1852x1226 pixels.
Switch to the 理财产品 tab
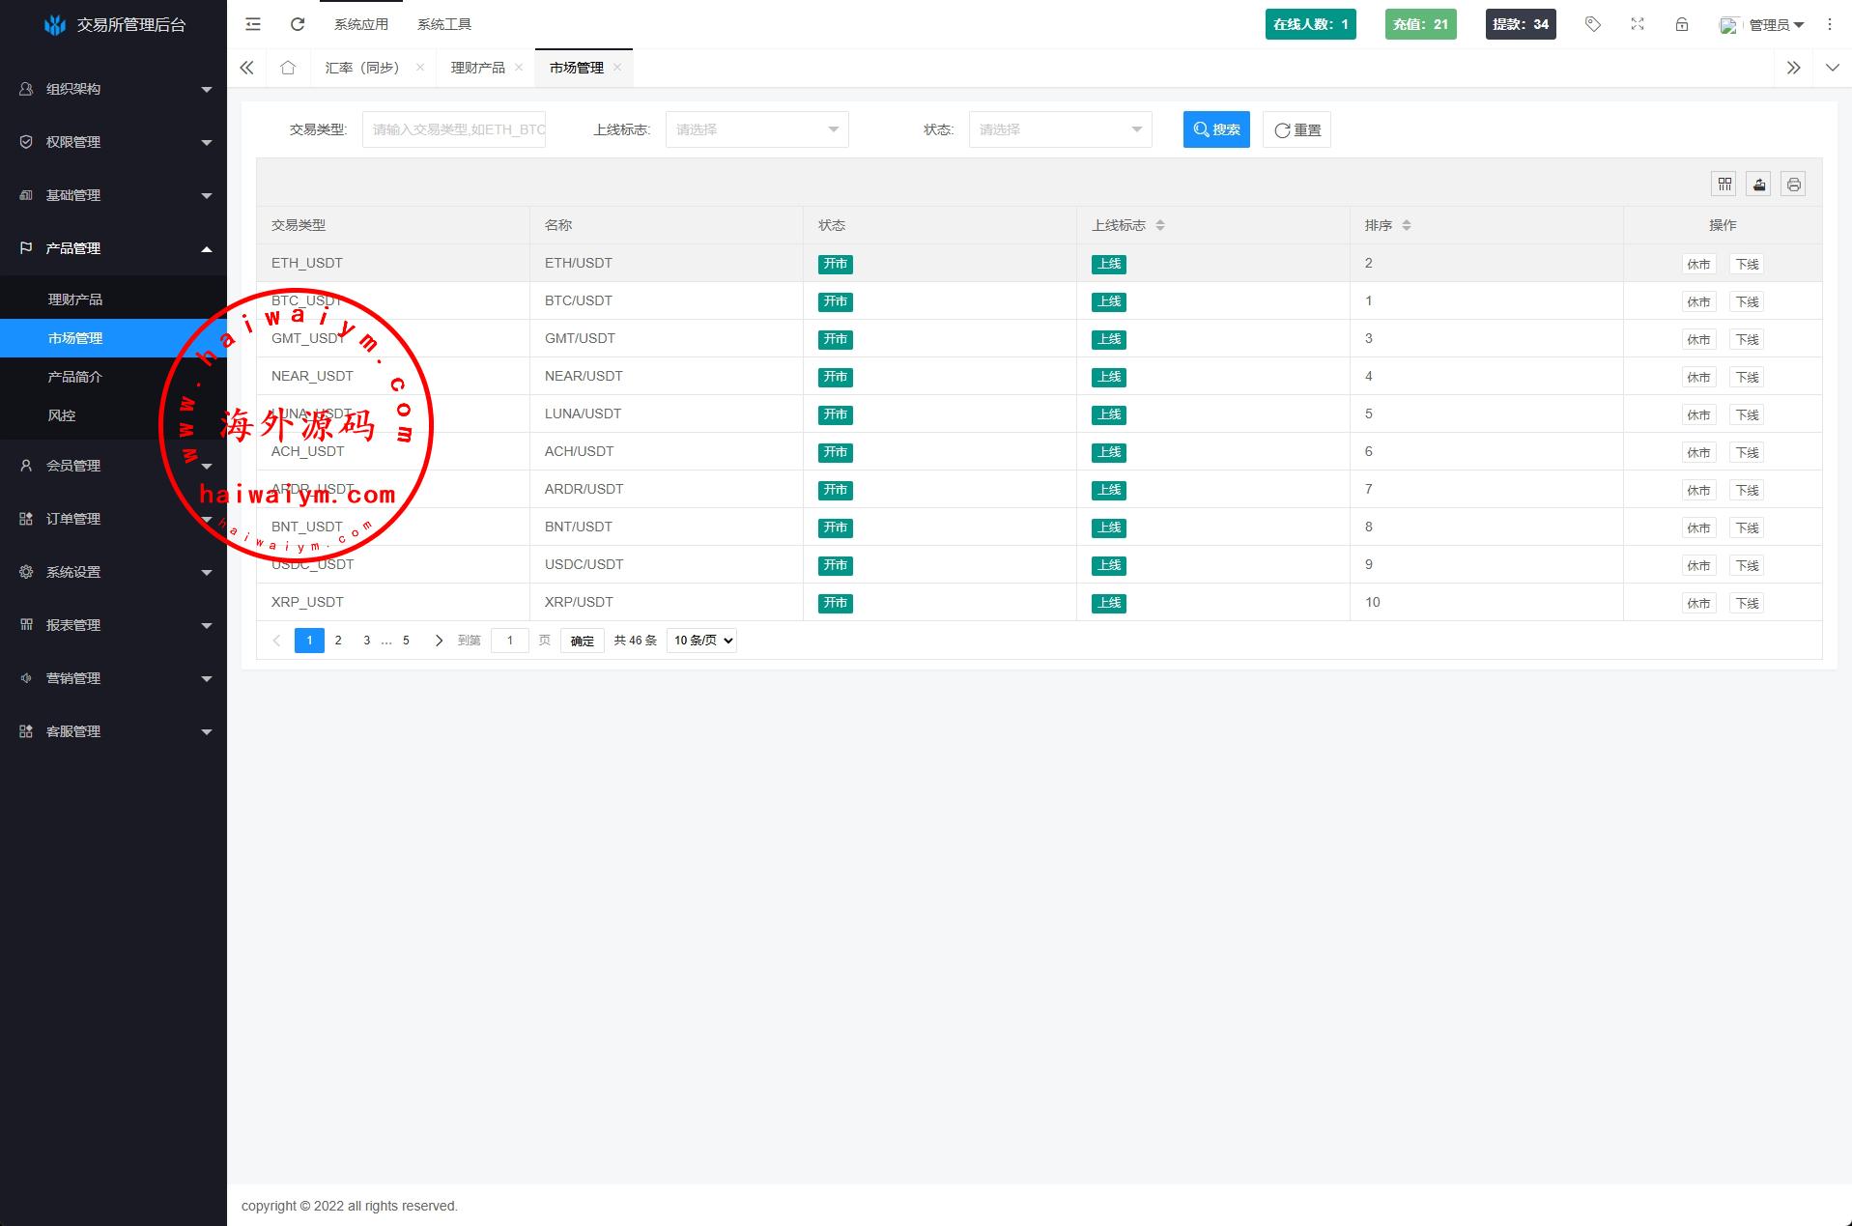point(477,68)
